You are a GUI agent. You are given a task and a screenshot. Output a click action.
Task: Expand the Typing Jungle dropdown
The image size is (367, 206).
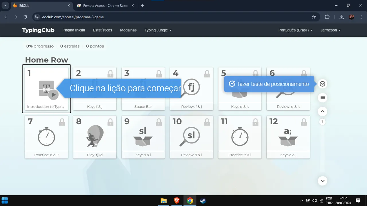point(158,30)
